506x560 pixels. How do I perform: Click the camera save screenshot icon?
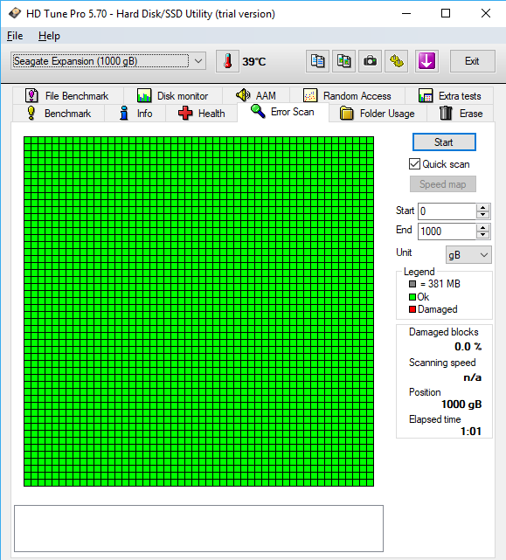[x=370, y=61]
